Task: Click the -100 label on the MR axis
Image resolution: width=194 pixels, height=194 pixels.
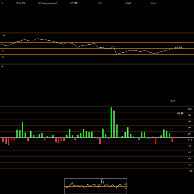Action: coord(190,171)
